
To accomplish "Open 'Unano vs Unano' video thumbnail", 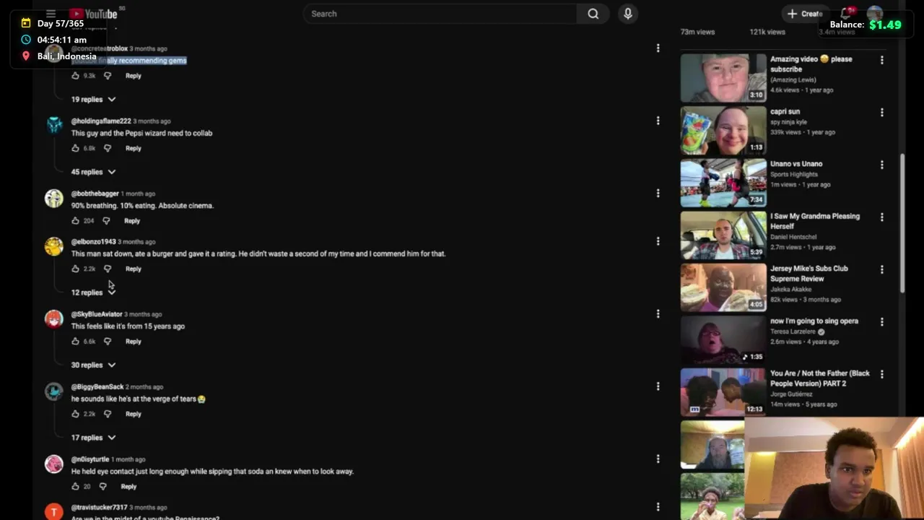I will (x=723, y=183).
